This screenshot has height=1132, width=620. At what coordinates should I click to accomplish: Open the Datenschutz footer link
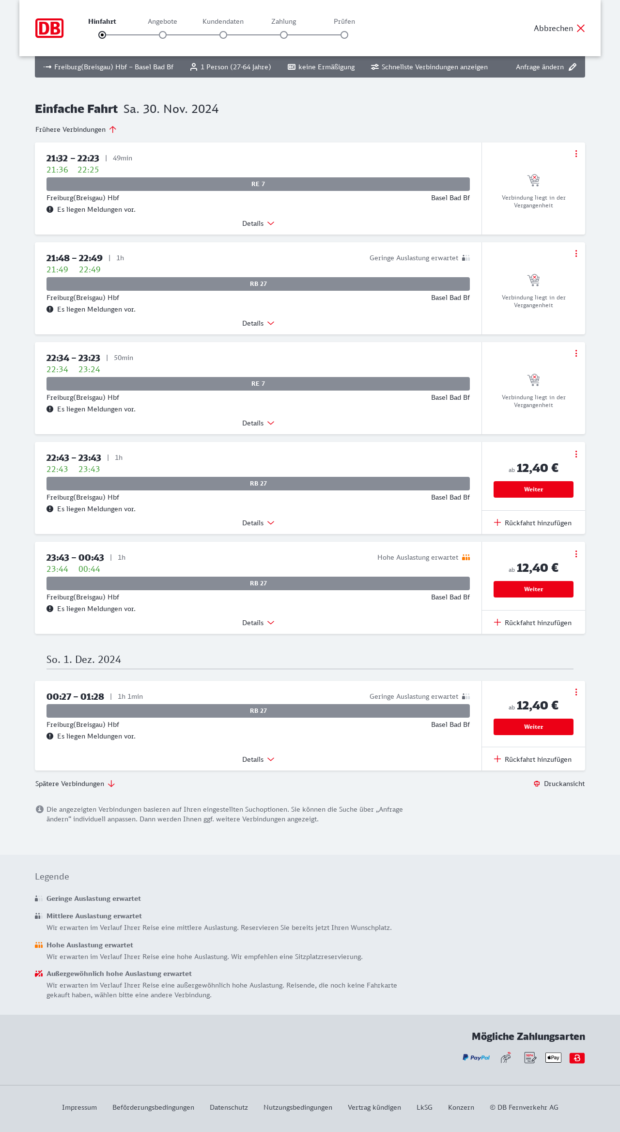[229, 1107]
